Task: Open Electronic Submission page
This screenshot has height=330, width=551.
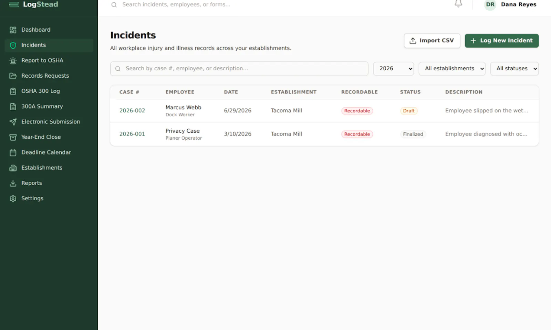Action: [49, 122]
